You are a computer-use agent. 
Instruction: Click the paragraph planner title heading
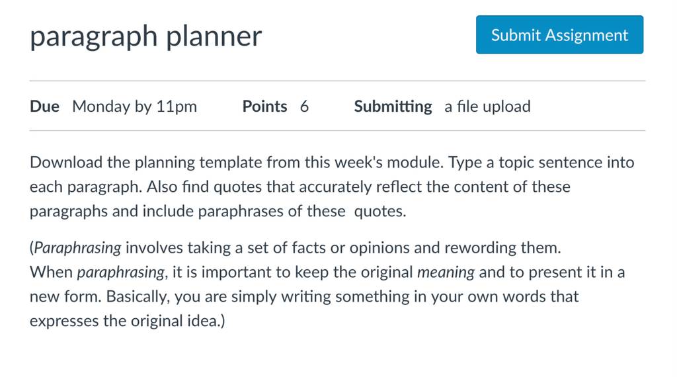coord(146,36)
